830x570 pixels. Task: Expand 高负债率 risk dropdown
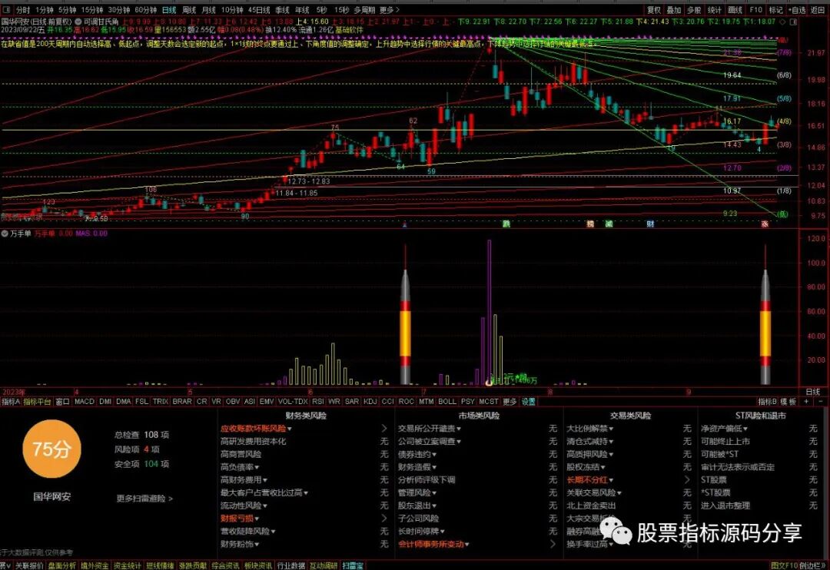click(x=240, y=467)
